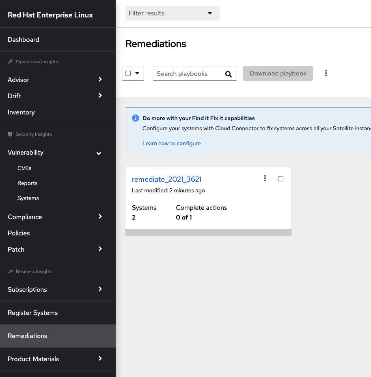
Task: Tick the checkbox on the remediate_2021_3621 card
Action: click(x=280, y=179)
